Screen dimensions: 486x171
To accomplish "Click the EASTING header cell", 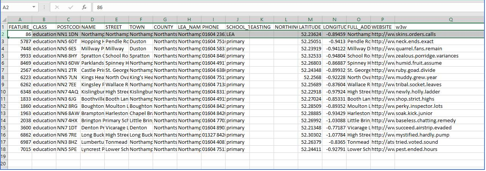I will [x=262, y=27].
